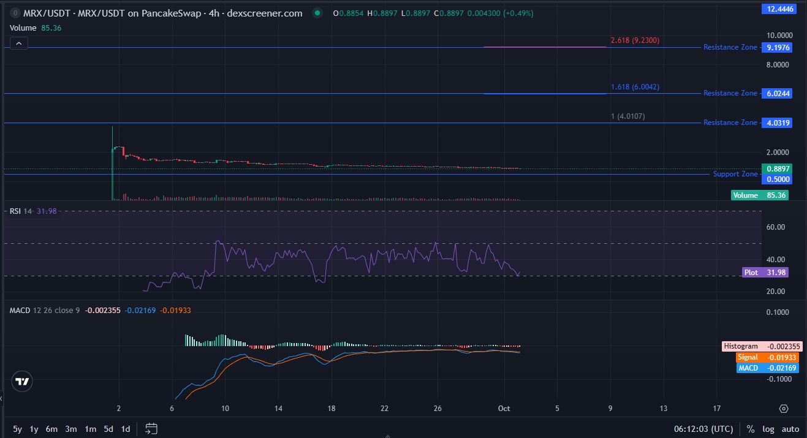Click the 9.1976 resistance price label
The image size is (807, 438).
click(776, 47)
